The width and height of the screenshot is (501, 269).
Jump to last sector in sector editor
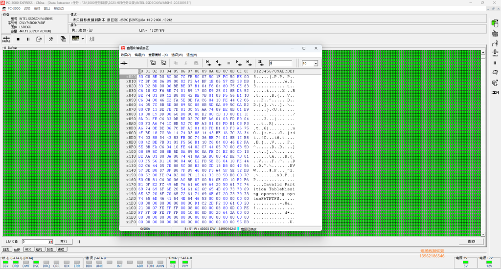tap(248, 63)
